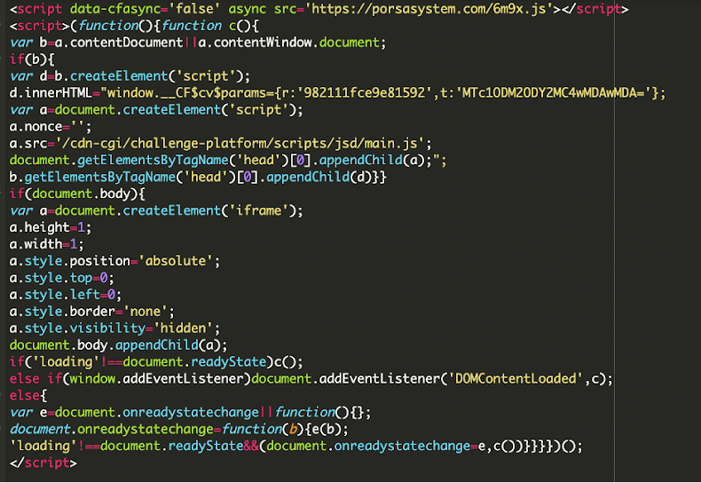Click the 'absolute' position value
701x483 pixels.
pos(176,261)
